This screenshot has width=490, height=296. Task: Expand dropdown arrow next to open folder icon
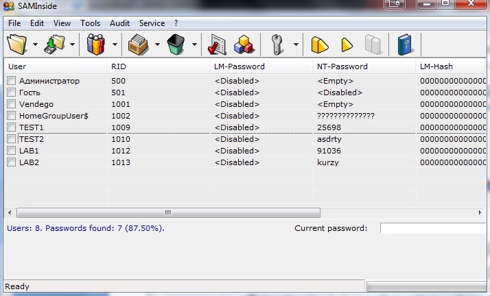pos(35,45)
